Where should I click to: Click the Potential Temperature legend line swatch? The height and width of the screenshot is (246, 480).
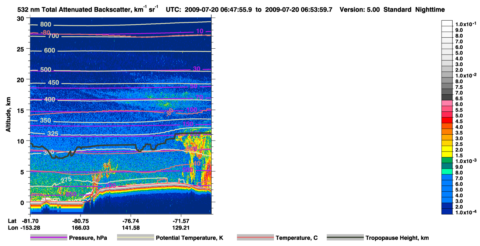pyautogui.click(x=135, y=238)
